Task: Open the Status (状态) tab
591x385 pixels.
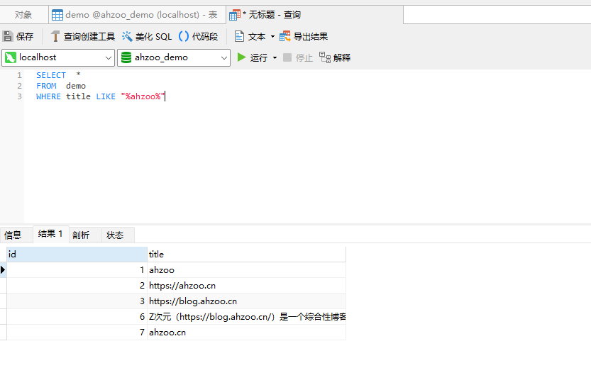Action: click(x=115, y=235)
